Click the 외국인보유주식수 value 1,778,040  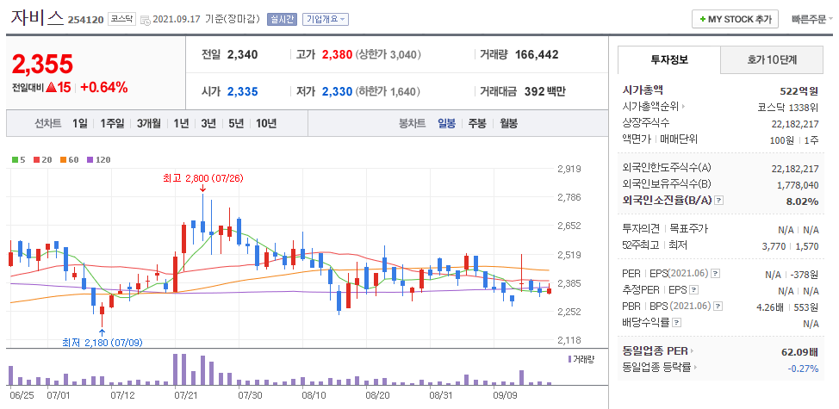pos(798,185)
